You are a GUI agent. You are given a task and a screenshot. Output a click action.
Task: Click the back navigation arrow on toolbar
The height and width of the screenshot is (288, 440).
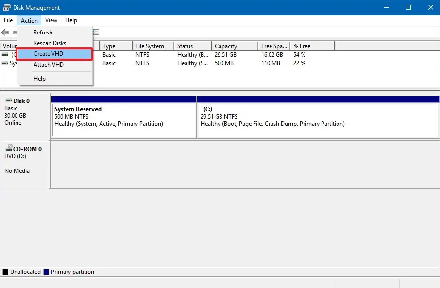(6, 32)
